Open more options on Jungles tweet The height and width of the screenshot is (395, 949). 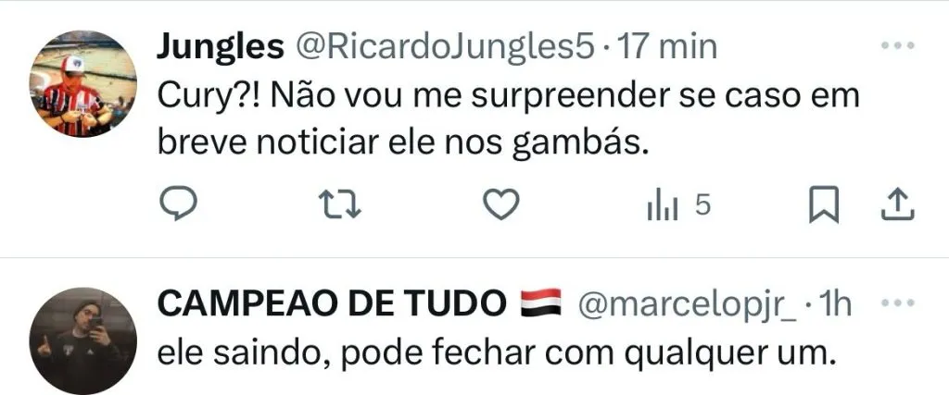897,45
